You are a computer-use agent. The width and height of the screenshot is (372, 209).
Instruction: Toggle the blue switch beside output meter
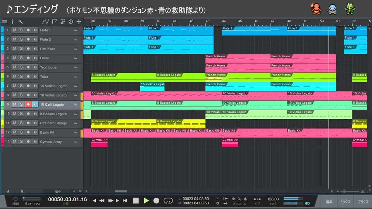[307, 203]
